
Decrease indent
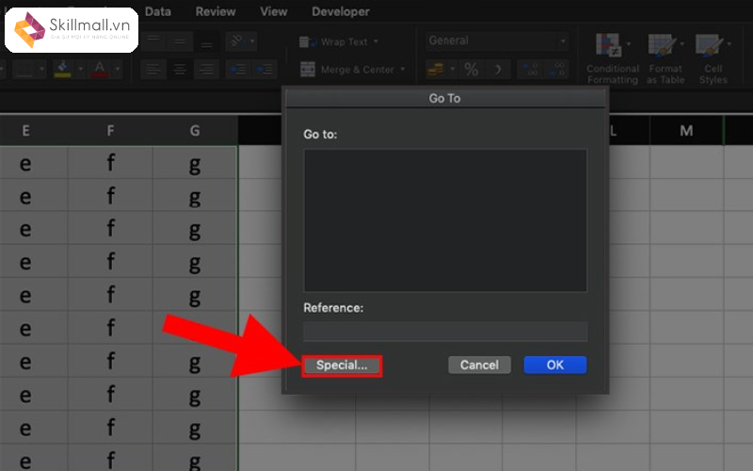coord(238,70)
